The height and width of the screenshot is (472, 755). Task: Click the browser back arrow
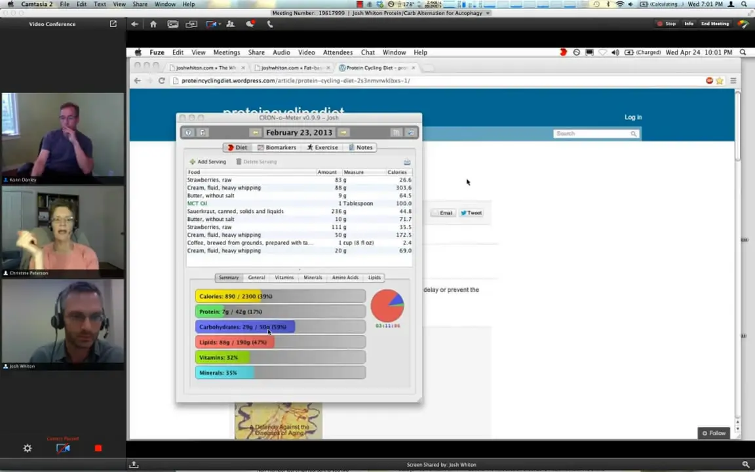click(138, 81)
